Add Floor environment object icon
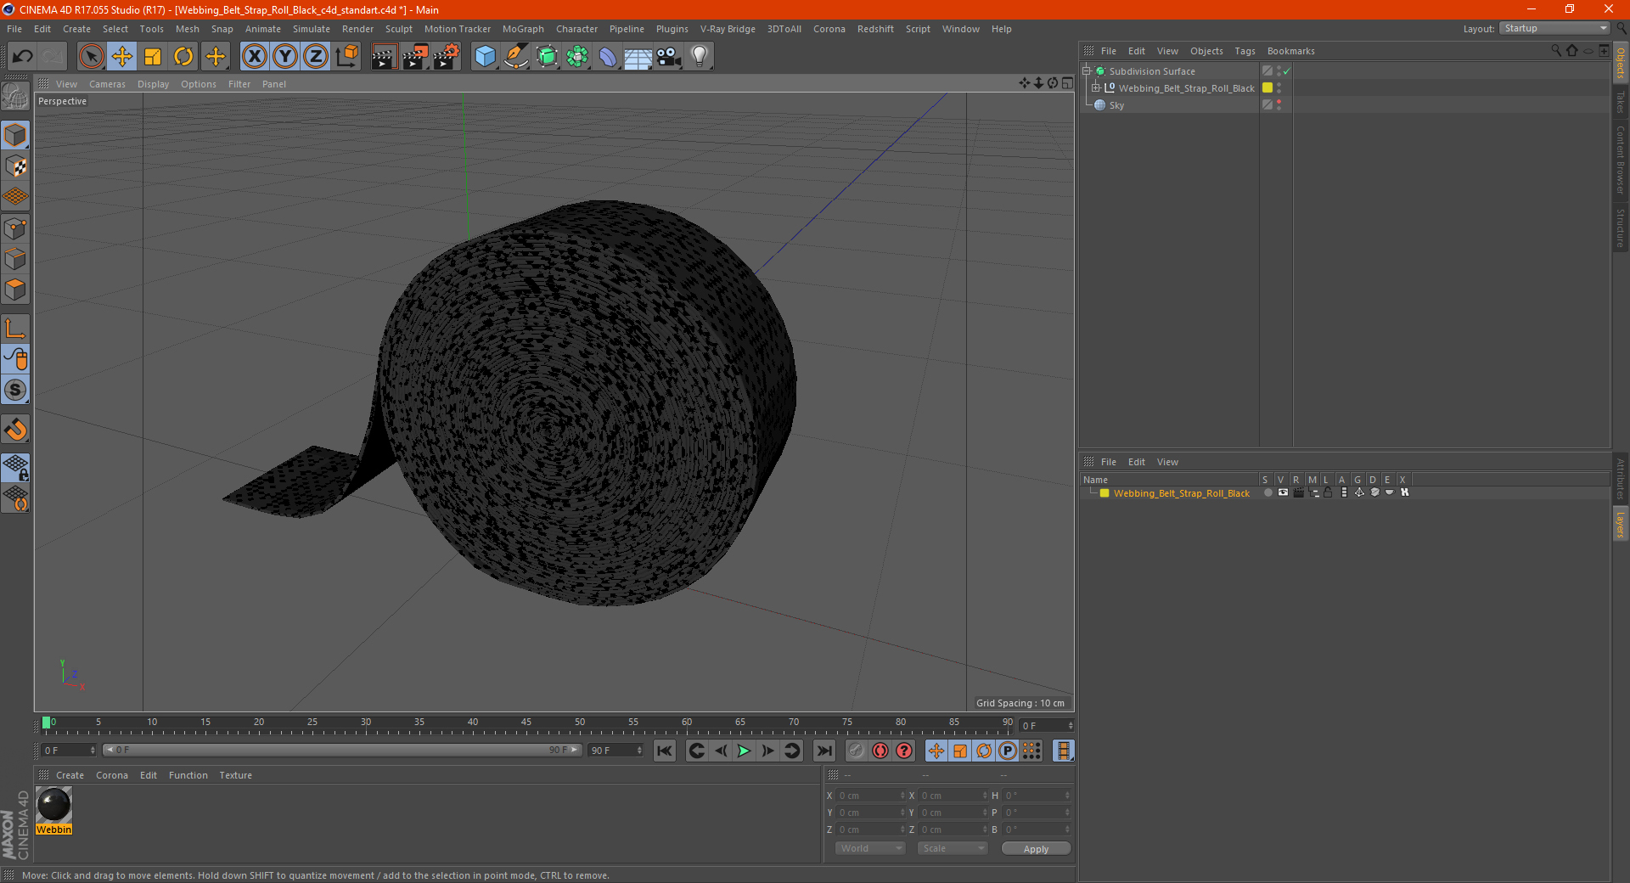This screenshot has height=883, width=1630. [x=638, y=57]
